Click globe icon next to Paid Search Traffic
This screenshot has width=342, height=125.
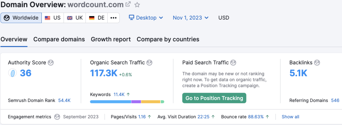233,63
